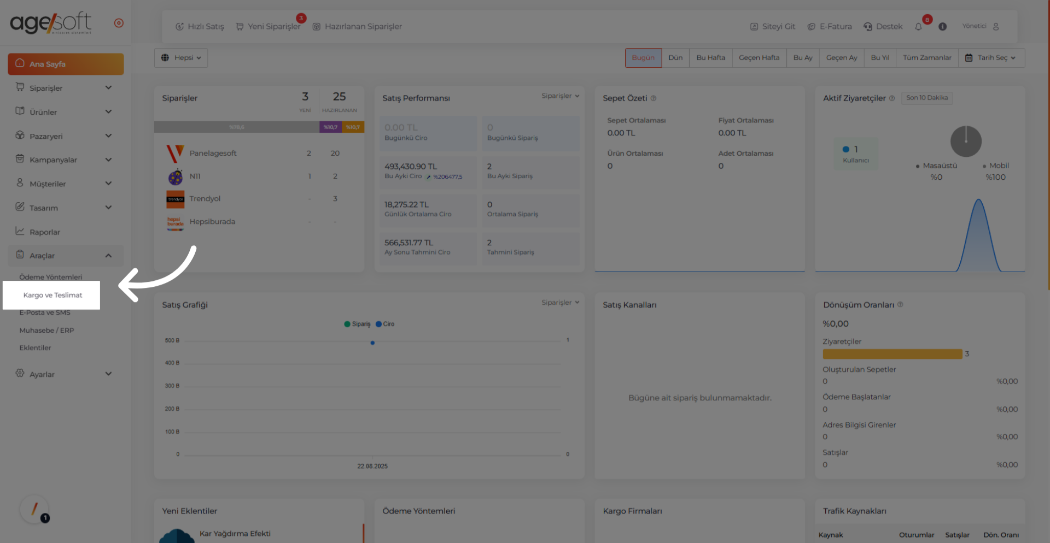Expand Pazaryeri sidebar menu
The width and height of the screenshot is (1050, 543).
(66, 136)
